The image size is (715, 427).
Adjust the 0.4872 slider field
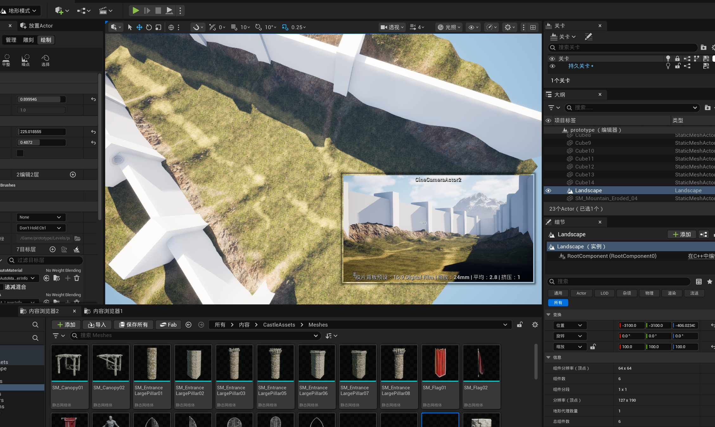[x=41, y=142]
